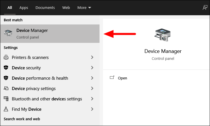
Task: Select the All search tab
Action: (x=10, y=7)
